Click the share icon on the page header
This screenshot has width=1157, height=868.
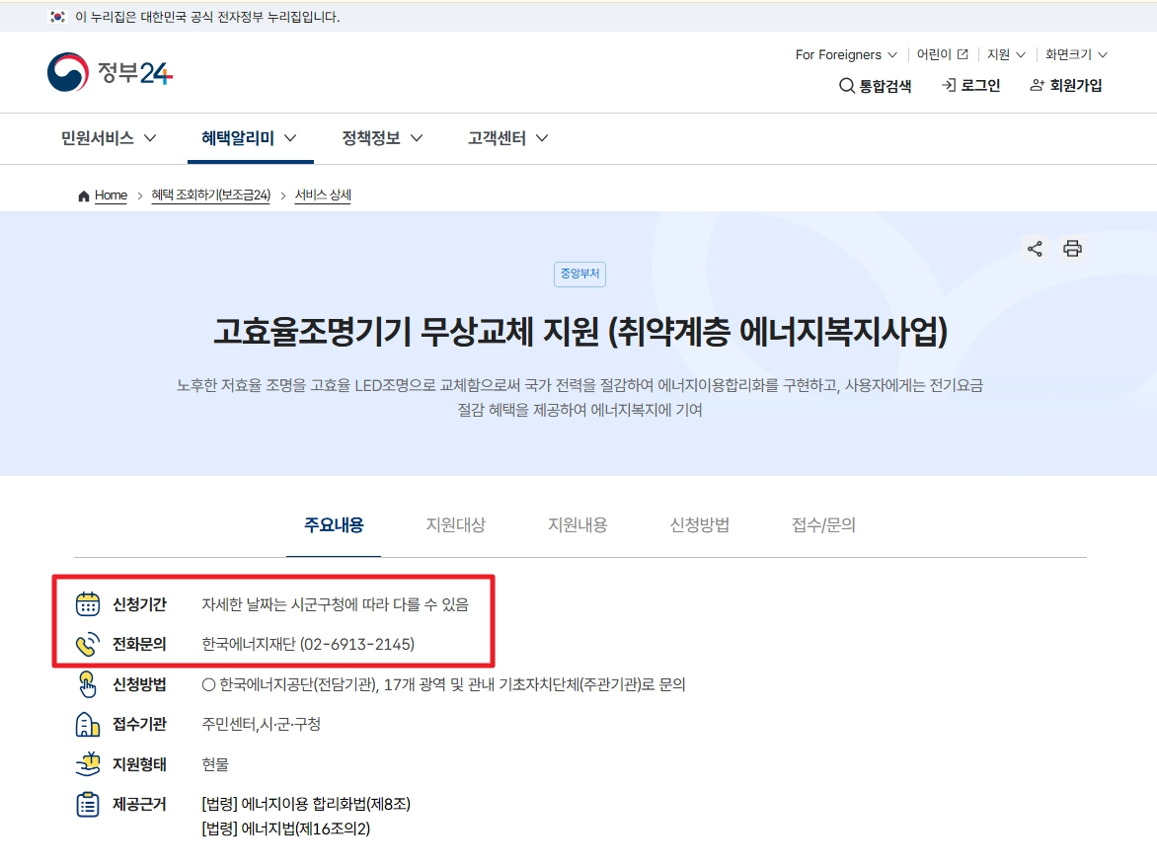click(x=1034, y=249)
